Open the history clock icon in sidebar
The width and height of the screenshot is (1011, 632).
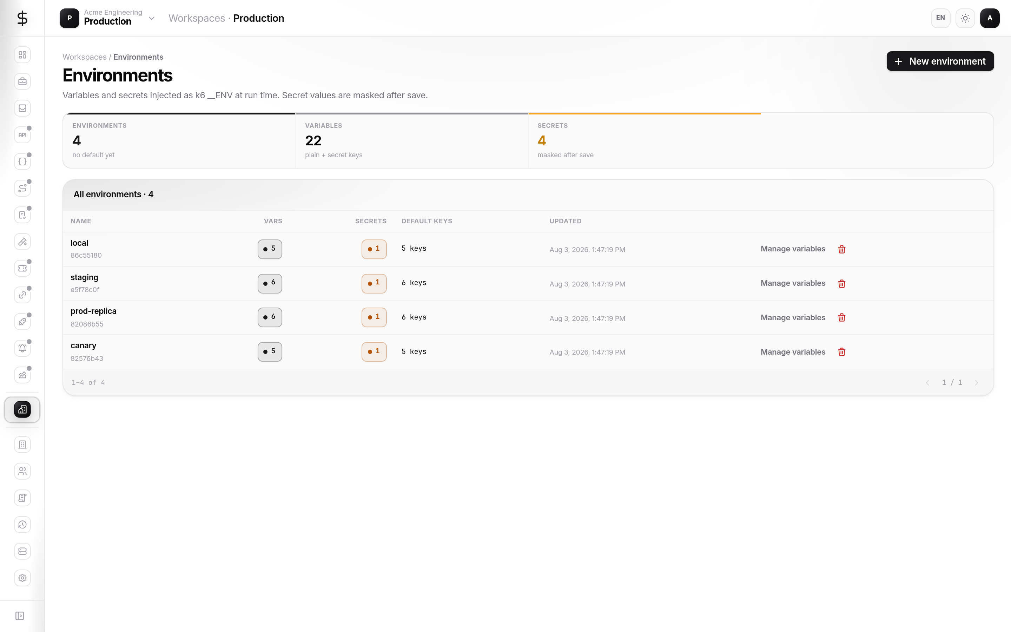22,525
